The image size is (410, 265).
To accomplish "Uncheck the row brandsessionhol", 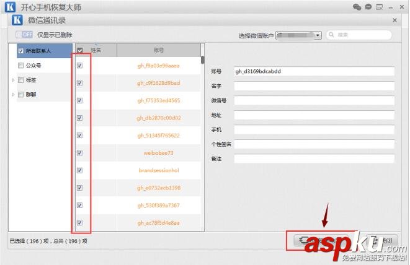I will pos(80,170).
